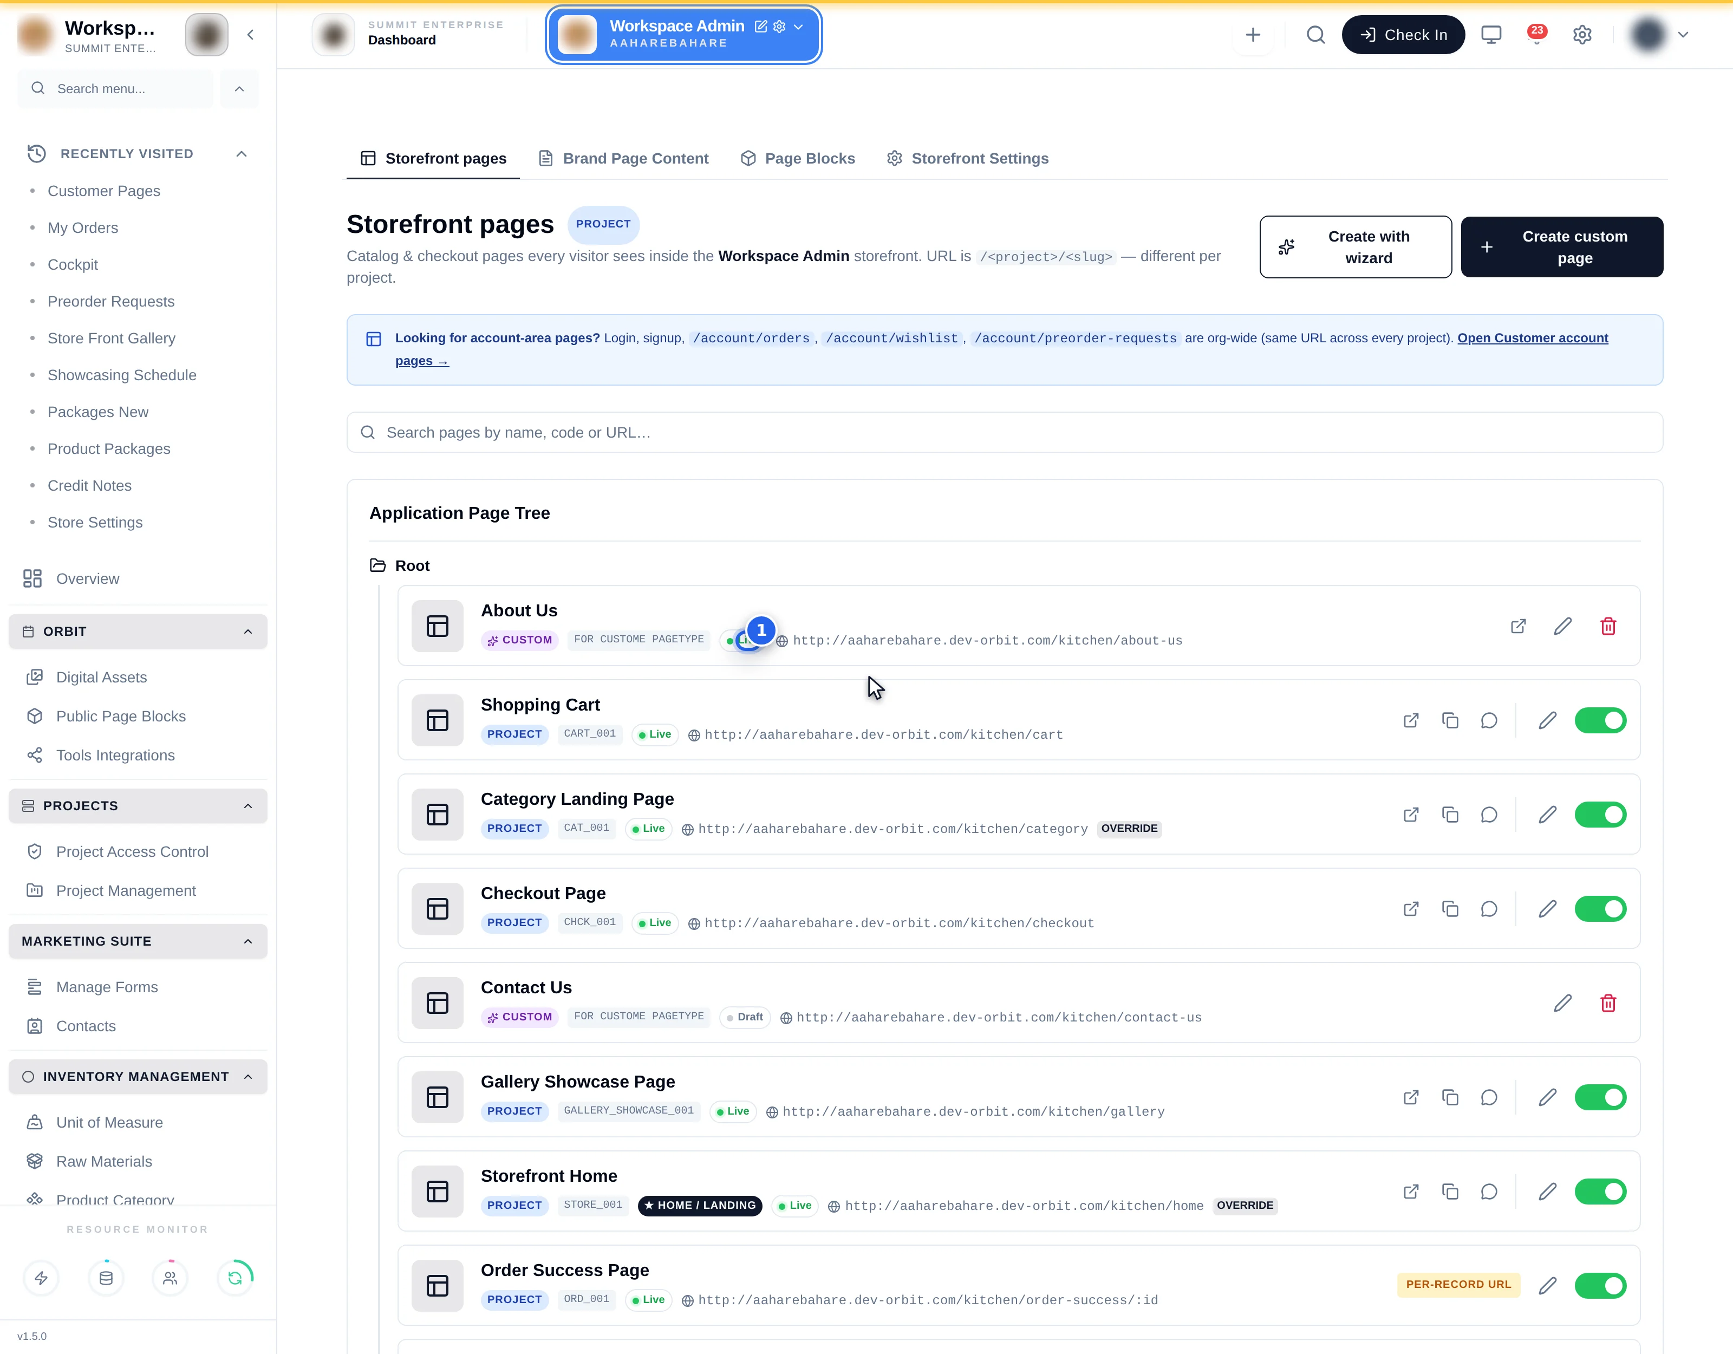Open comments for Shopping Cart
This screenshot has width=1733, height=1354.
[1489, 721]
